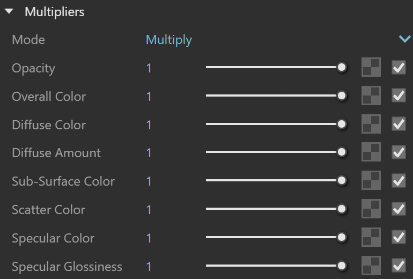The width and height of the screenshot is (413, 279).
Task: Toggle the Scatter Color multiplier checkbox
Action: pos(399,209)
